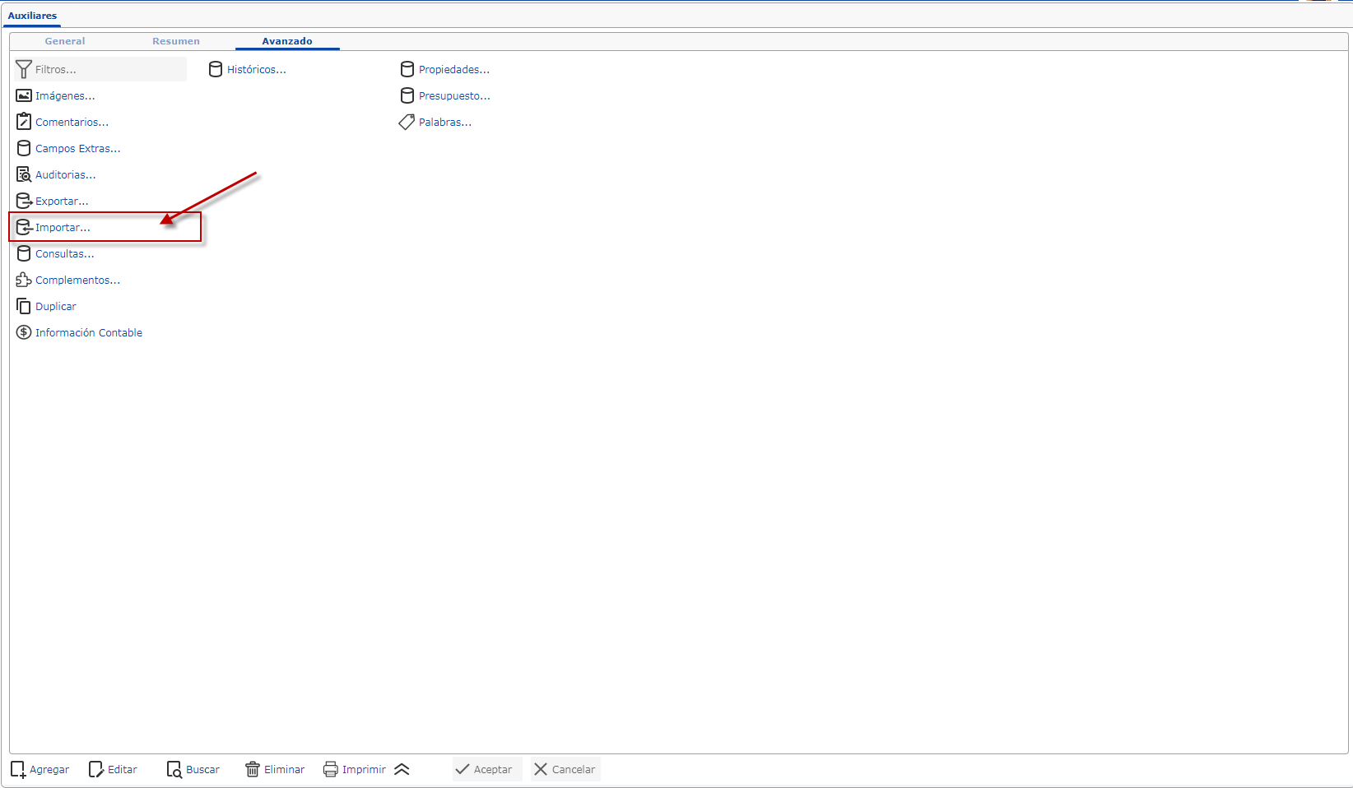Click the Importar database arrow icon
The height and width of the screenshot is (788, 1353).
[24, 227]
